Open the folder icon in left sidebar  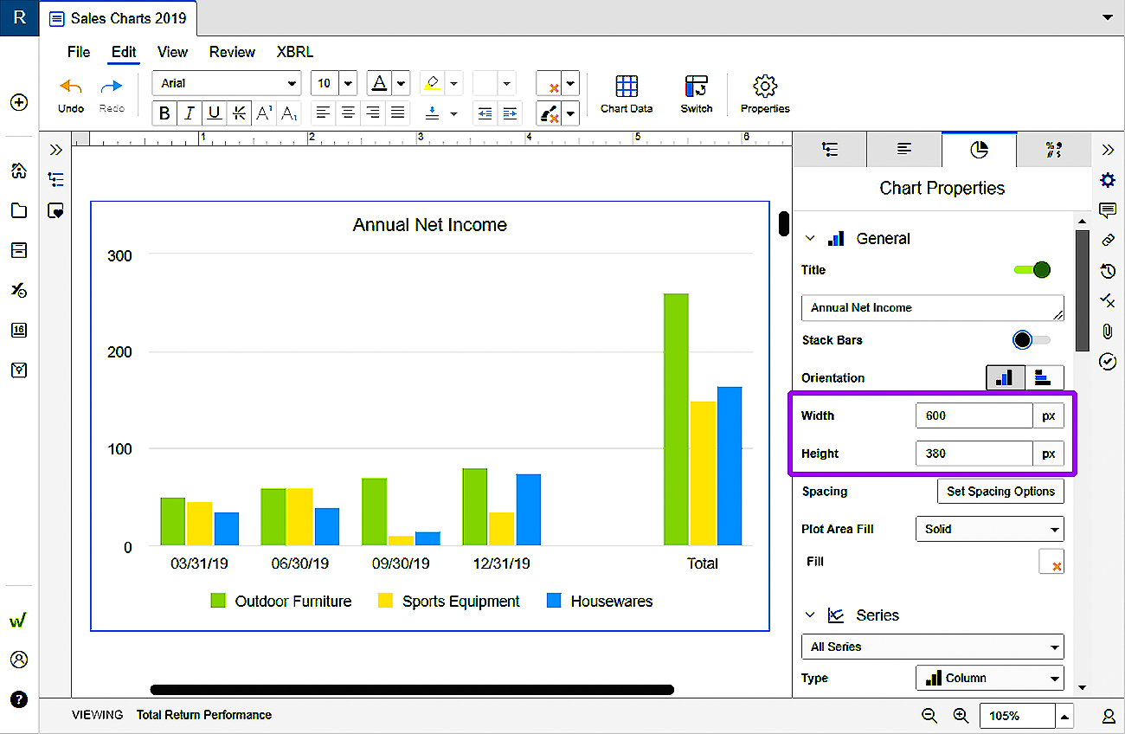[19, 210]
